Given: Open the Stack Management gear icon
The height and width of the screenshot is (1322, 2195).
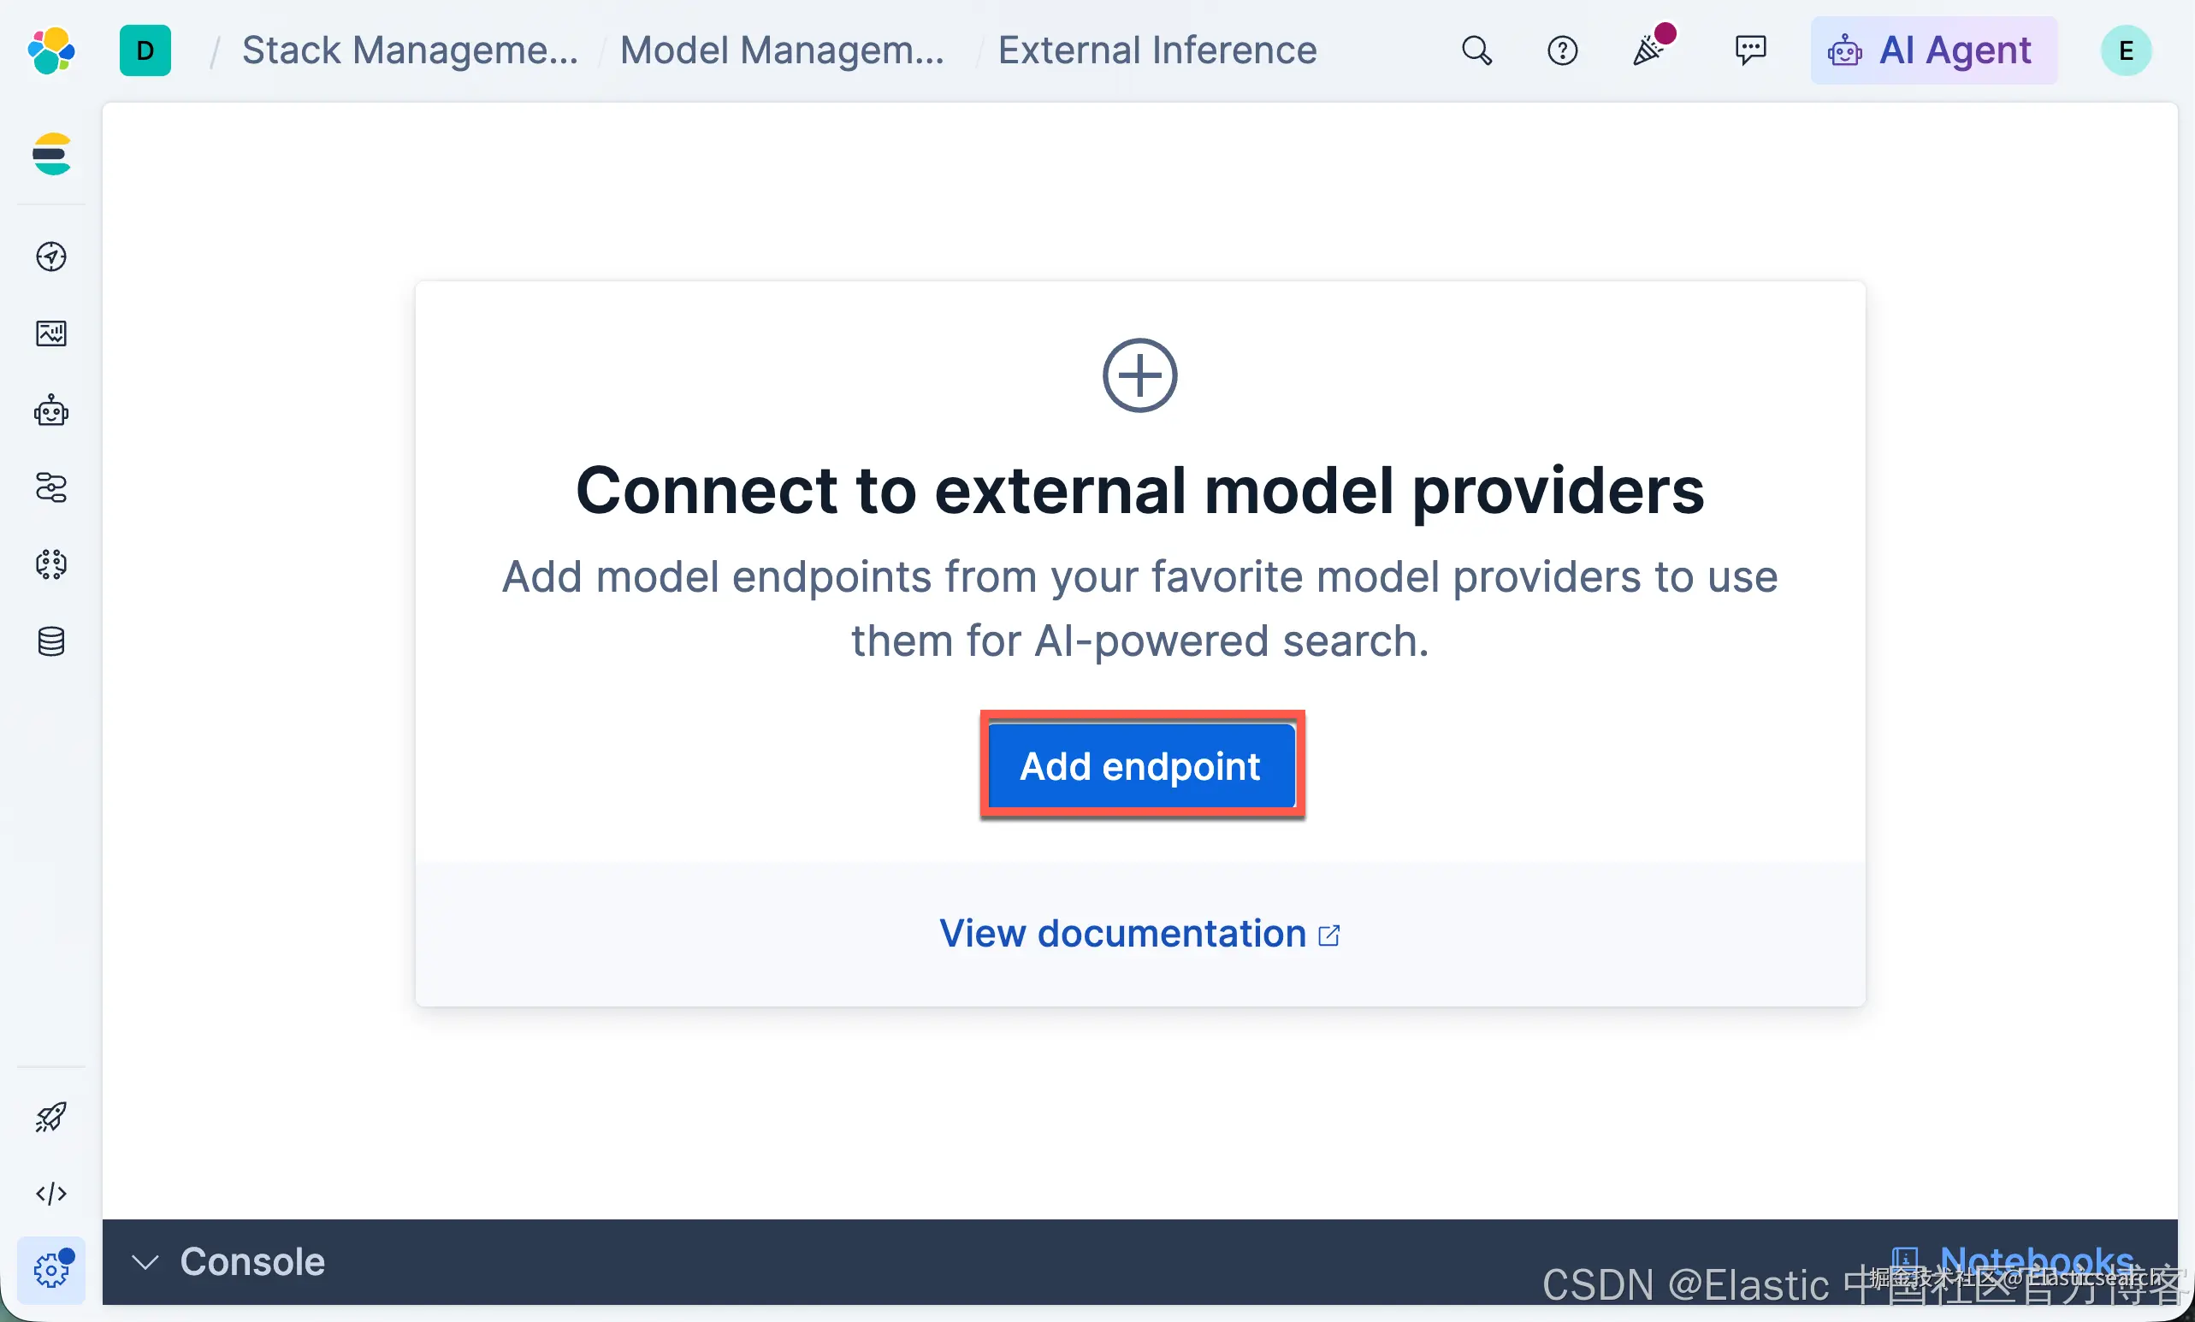Looking at the screenshot, I should [51, 1270].
